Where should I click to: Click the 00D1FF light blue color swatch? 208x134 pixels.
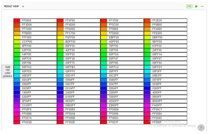point(61,76)
